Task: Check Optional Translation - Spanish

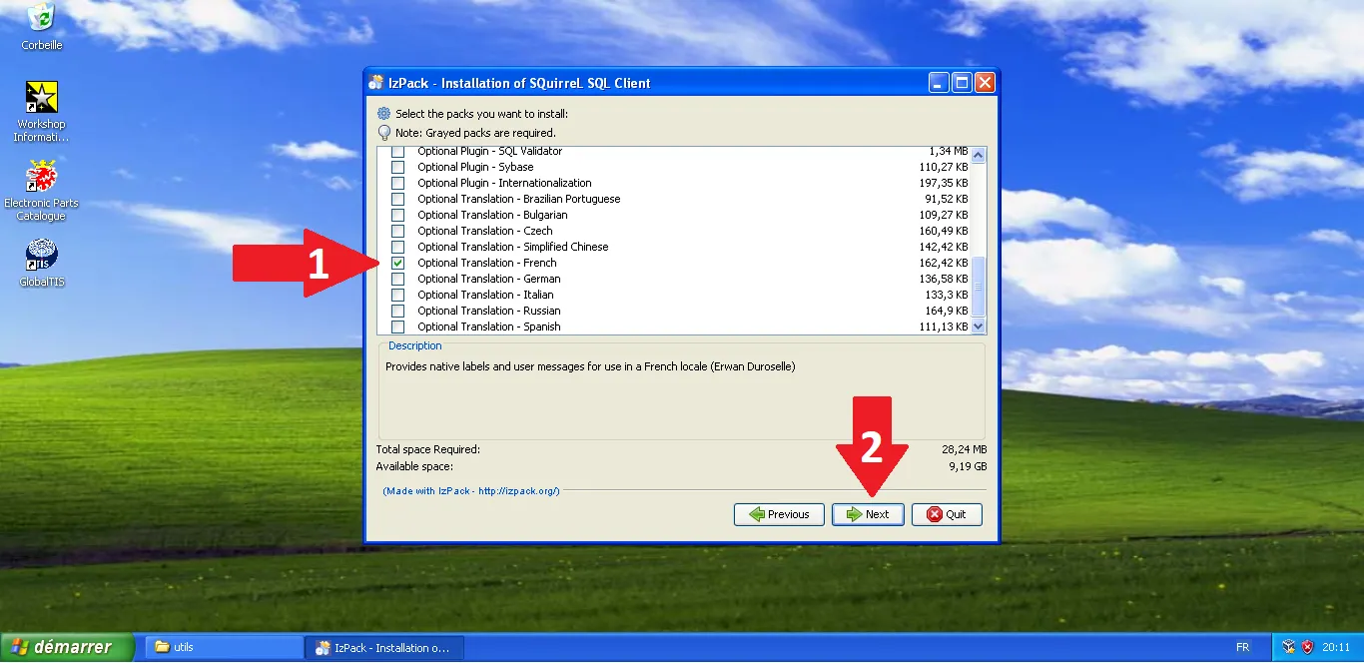Action: point(397,327)
